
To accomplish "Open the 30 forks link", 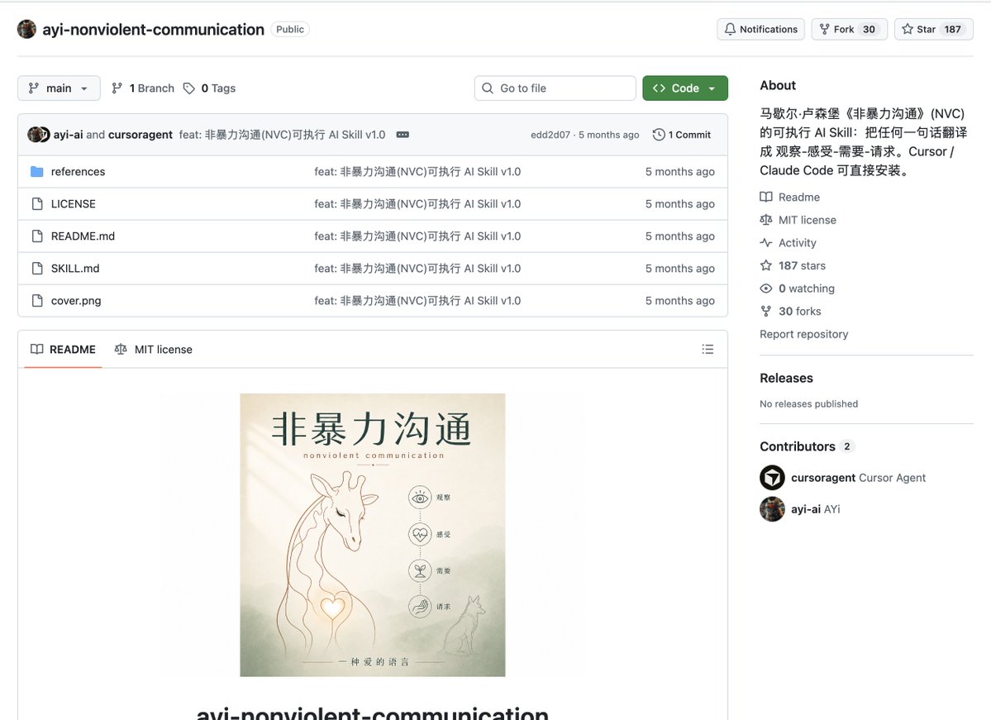I will coord(799,311).
